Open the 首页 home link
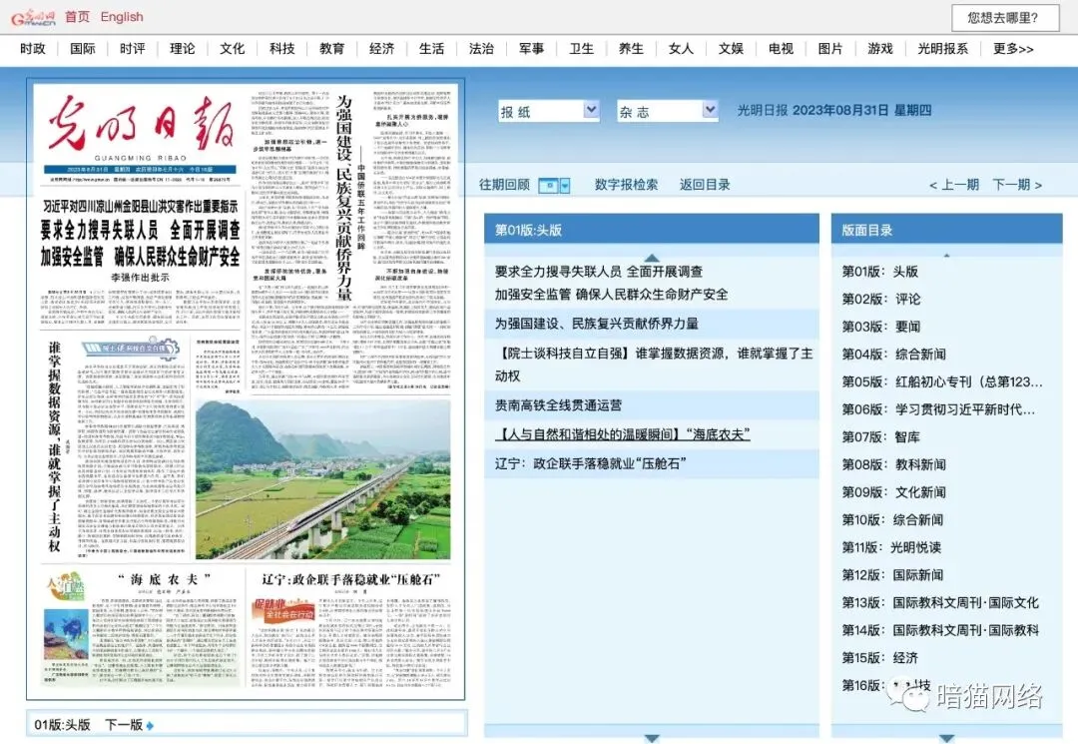 (77, 17)
